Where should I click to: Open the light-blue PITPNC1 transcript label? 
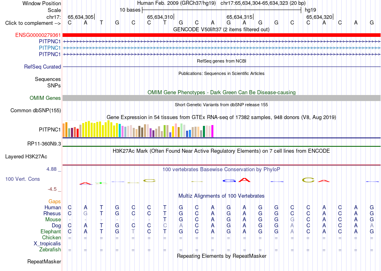(50, 48)
